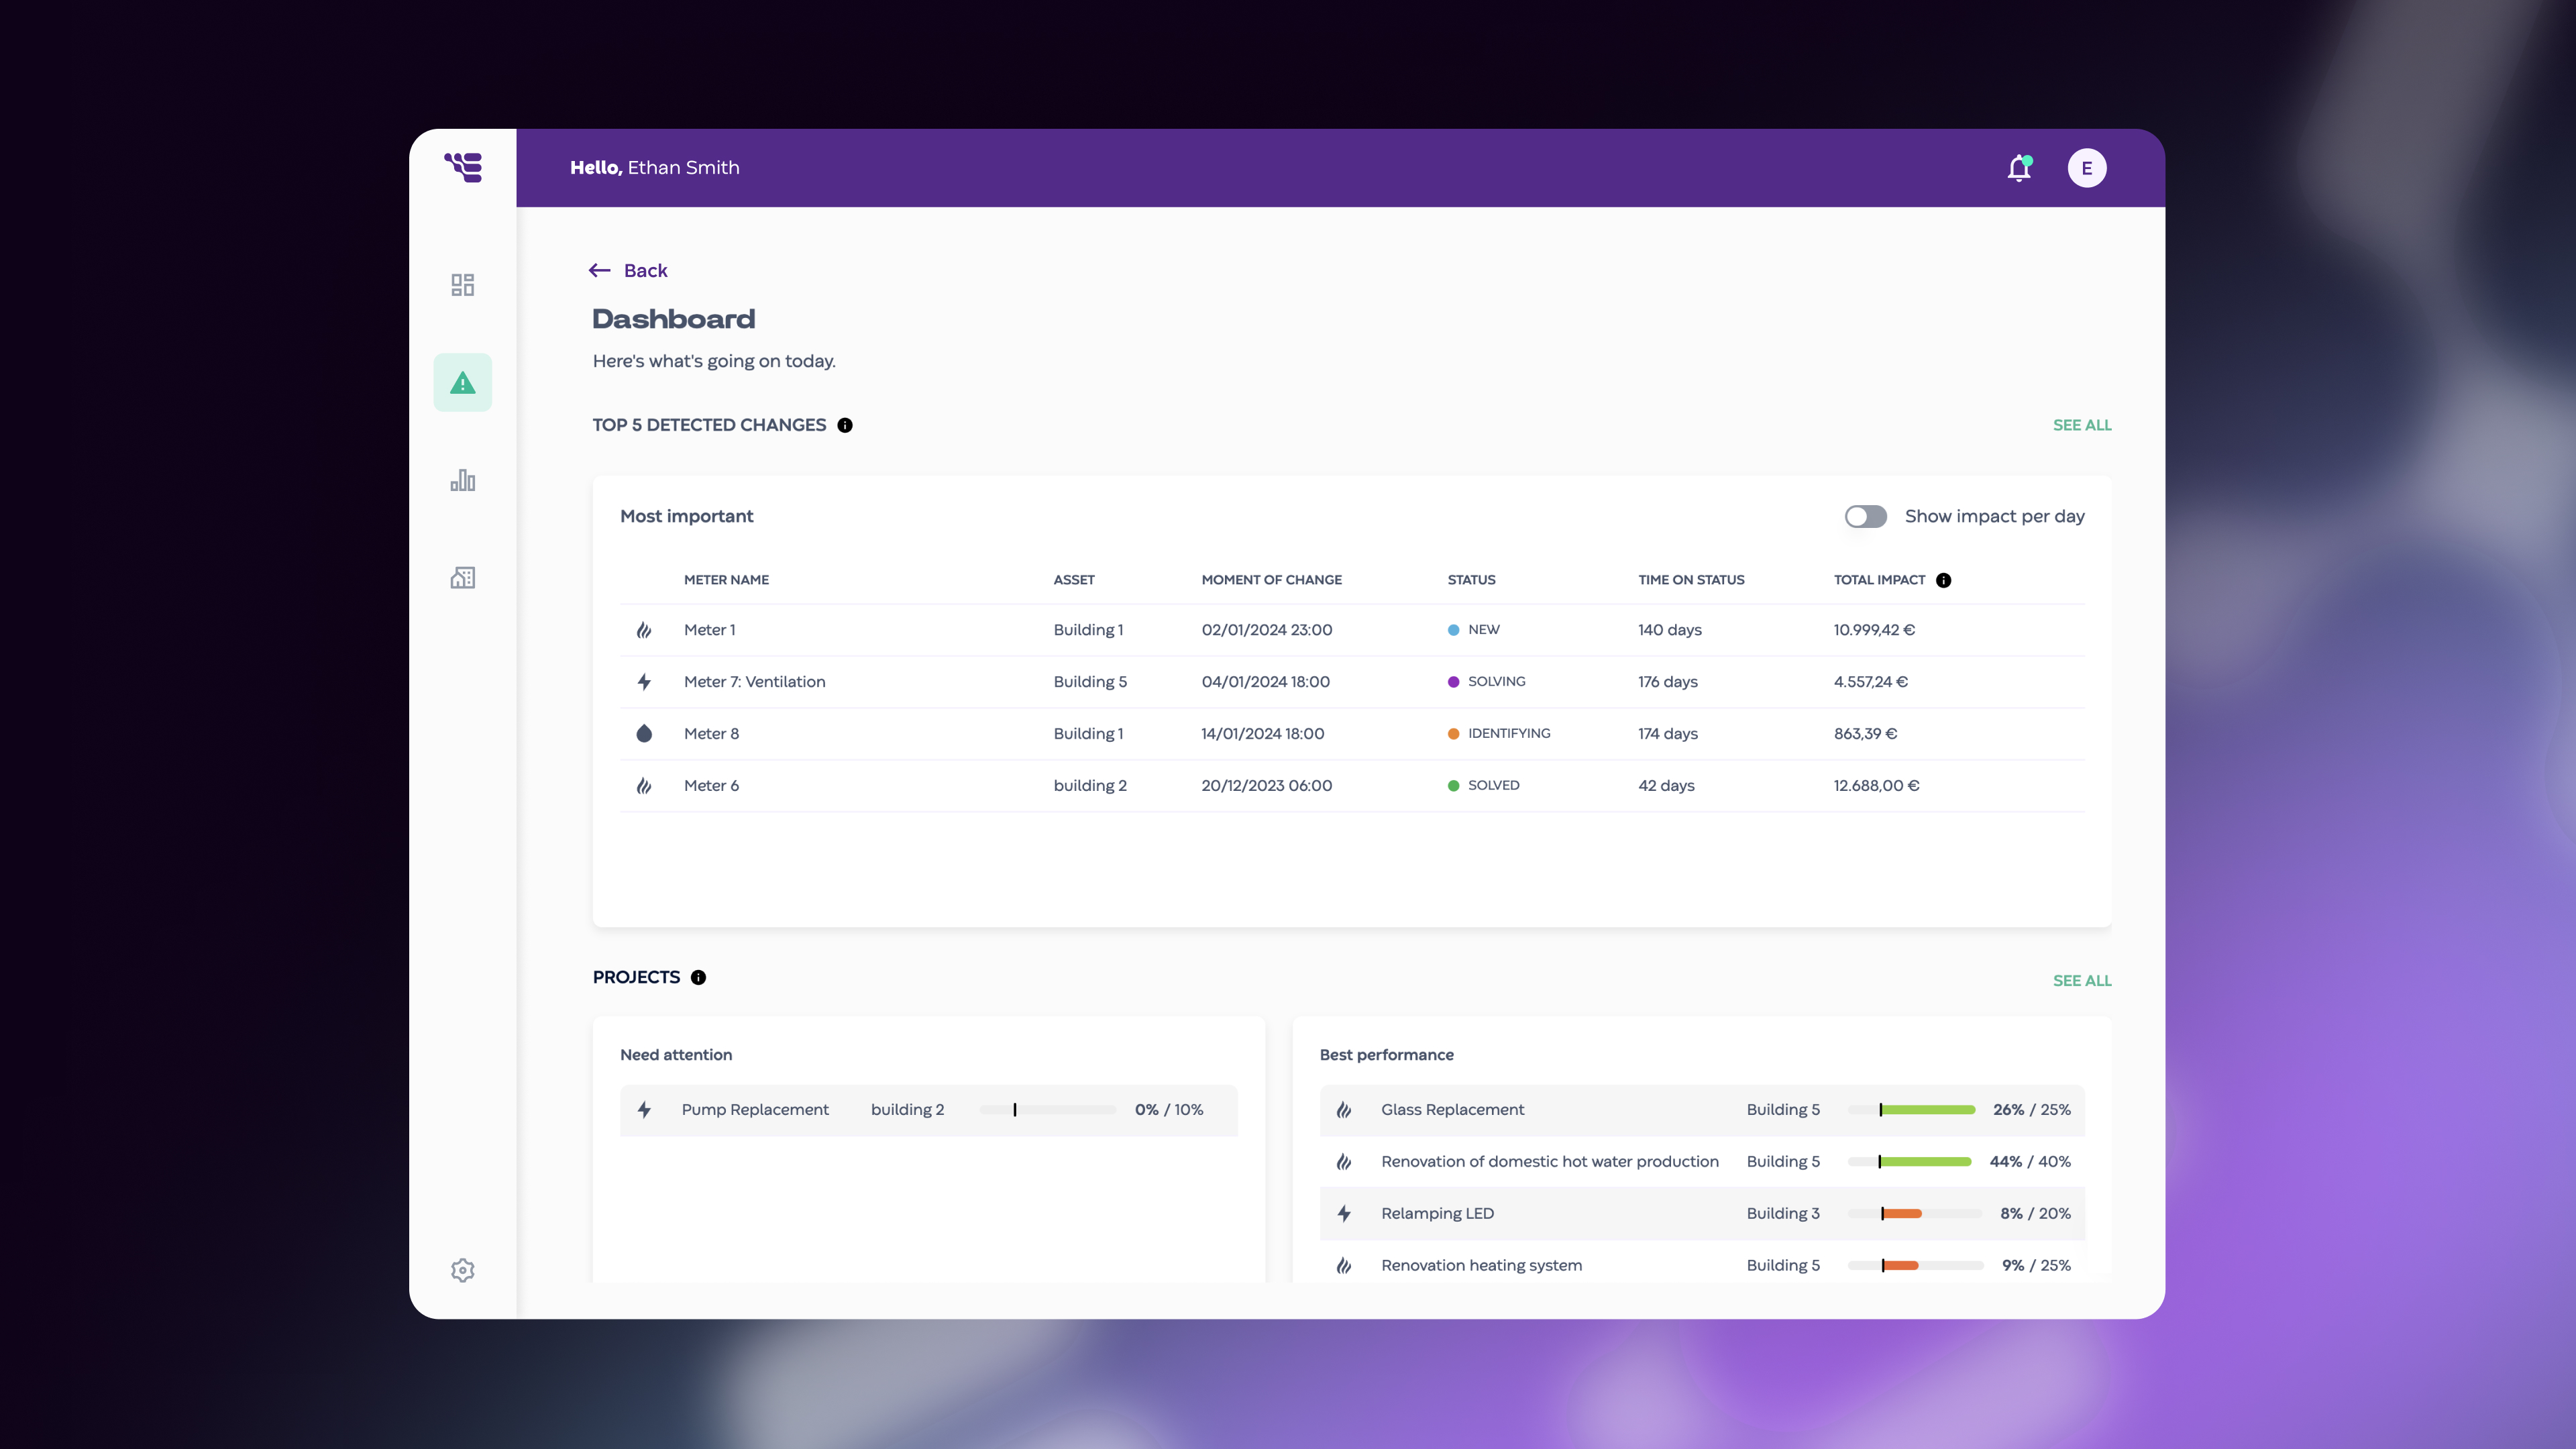Click the info icon next to PROJECTS
Image resolution: width=2576 pixels, height=1449 pixels.
tap(698, 977)
